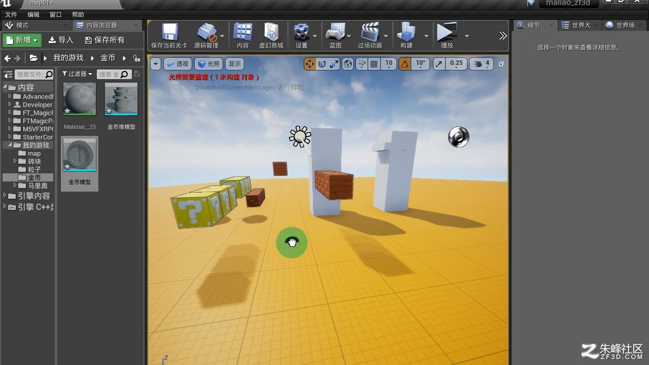The height and width of the screenshot is (365, 649).
Task: Open the Edit (编辑) menu
Action: pyautogui.click(x=33, y=15)
